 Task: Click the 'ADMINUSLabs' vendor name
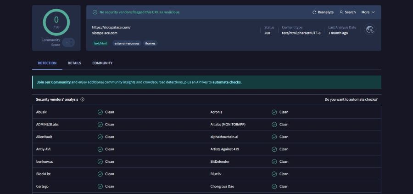coord(47,125)
